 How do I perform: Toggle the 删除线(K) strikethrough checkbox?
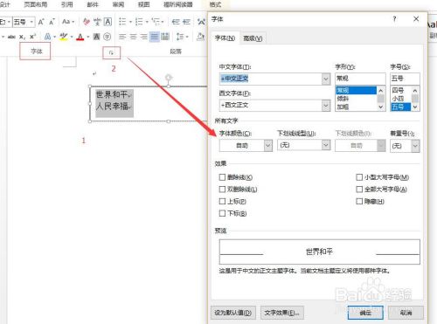222,177
